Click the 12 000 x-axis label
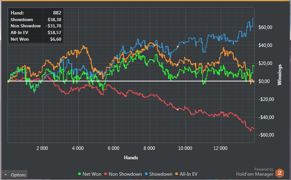This screenshot has width=291, height=180. pos(220,148)
